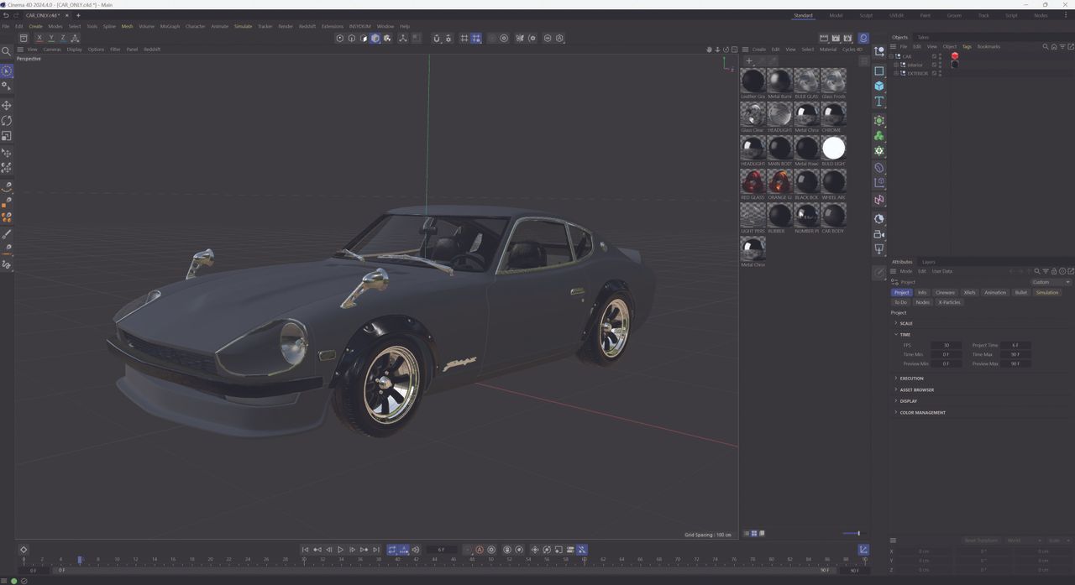Toggle timeline sound icon

point(416,550)
